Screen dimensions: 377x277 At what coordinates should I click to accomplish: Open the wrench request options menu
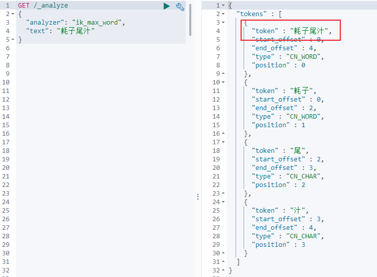point(180,7)
